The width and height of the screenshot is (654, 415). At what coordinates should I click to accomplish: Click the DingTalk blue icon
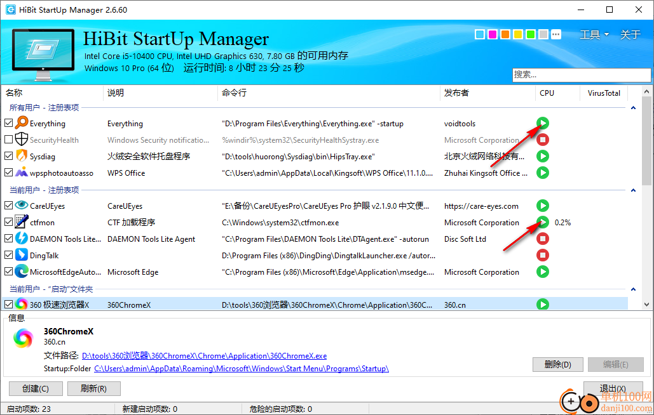click(x=21, y=254)
